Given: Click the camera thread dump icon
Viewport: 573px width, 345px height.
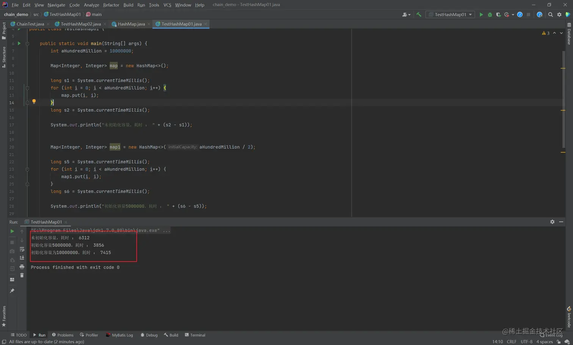Looking at the screenshot, I should click(x=12, y=251).
